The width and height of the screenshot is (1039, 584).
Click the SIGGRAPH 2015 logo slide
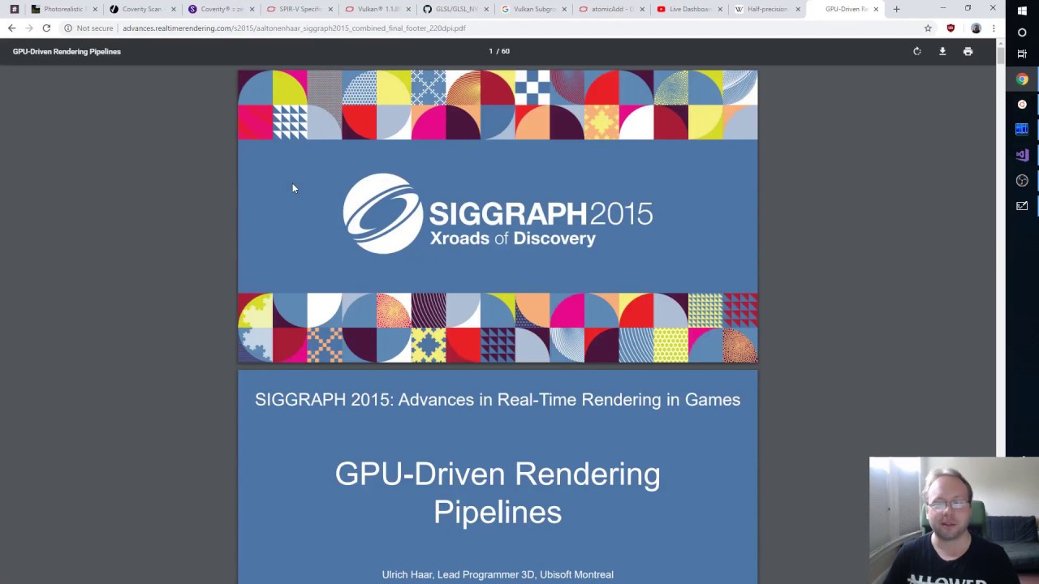[498, 216]
